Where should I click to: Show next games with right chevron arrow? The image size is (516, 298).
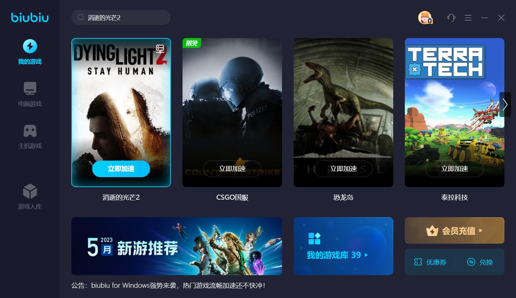click(x=505, y=104)
